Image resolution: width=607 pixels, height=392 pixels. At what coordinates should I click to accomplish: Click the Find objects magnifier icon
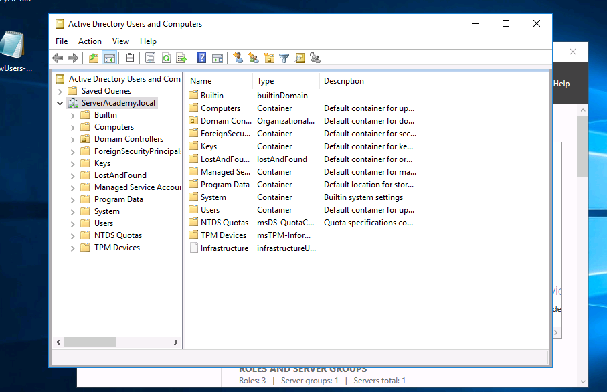300,58
